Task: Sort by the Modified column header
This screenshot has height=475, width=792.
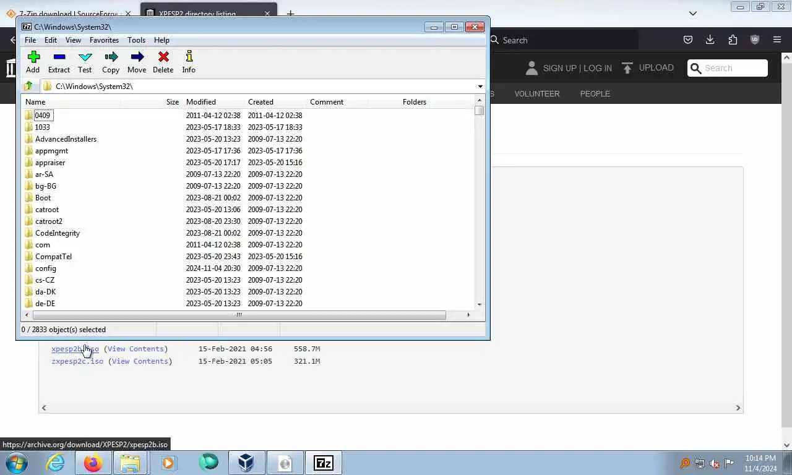Action: pyautogui.click(x=201, y=102)
